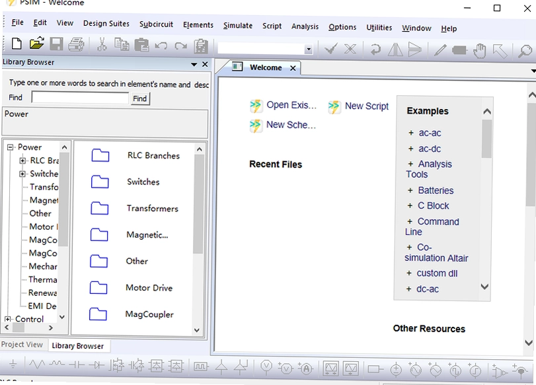This screenshot has width=536, height=385.
Task: Open the dc-ac examples link
Action: (428, 289)
